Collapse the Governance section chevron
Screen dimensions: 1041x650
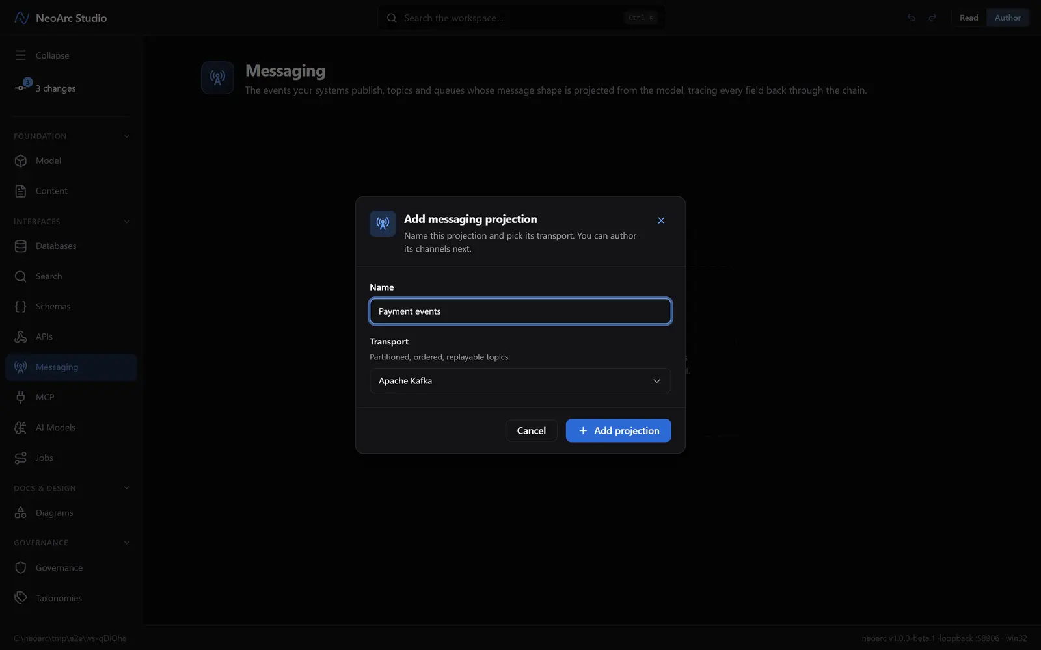click(127, 543)
